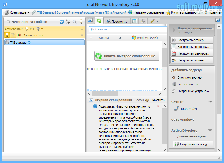This screenshot has width=224, height=163.
Task: Click the task list horizontal scrollbar thumb
Action: coord(105,94)
